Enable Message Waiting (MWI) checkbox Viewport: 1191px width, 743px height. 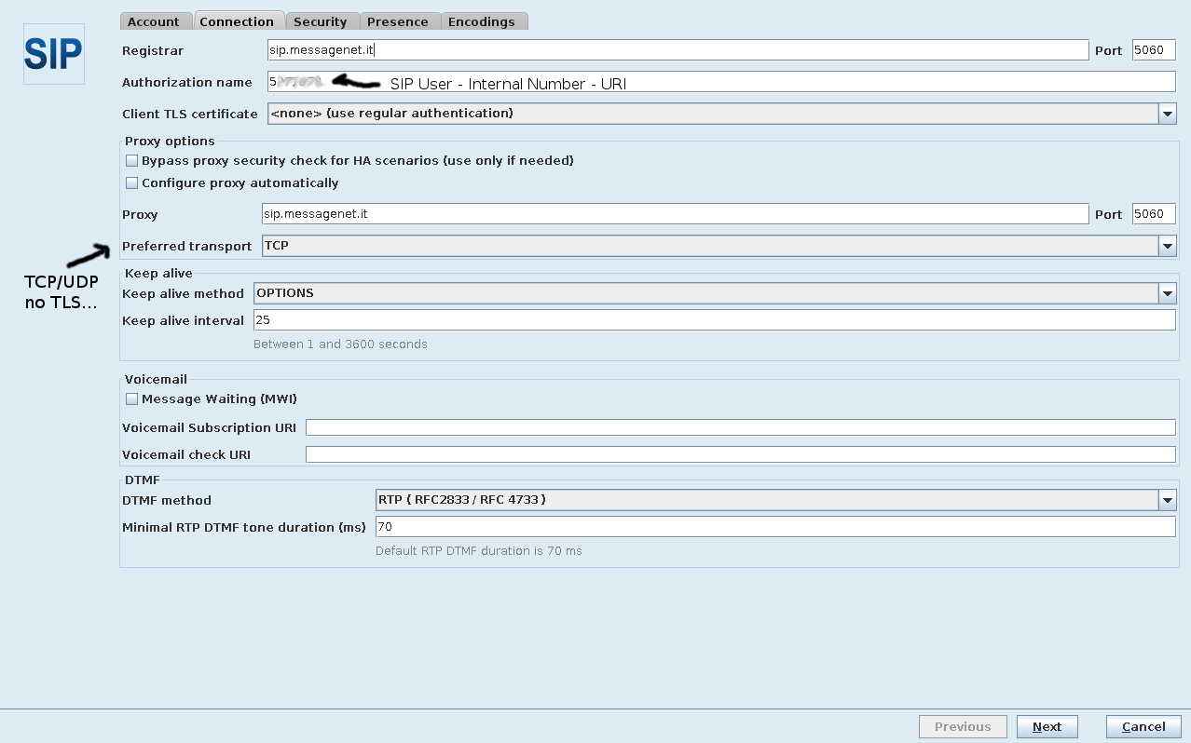click(132, 399)
